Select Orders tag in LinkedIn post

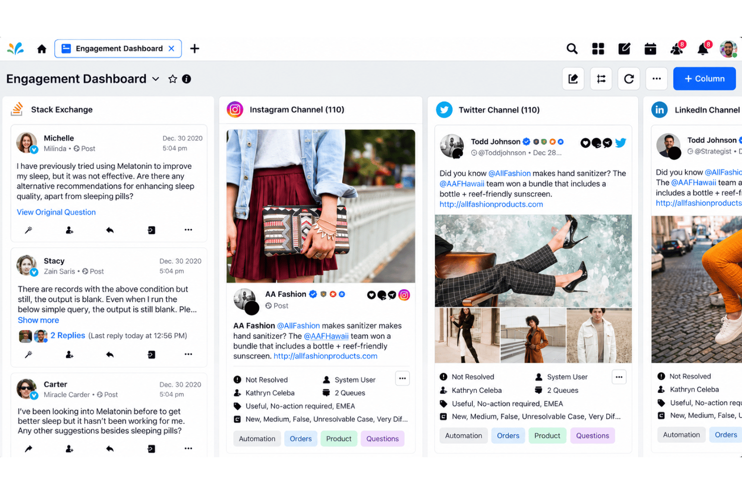725,435
